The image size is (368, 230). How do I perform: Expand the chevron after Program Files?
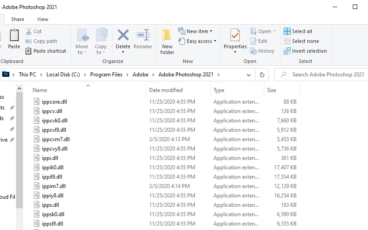127,75
